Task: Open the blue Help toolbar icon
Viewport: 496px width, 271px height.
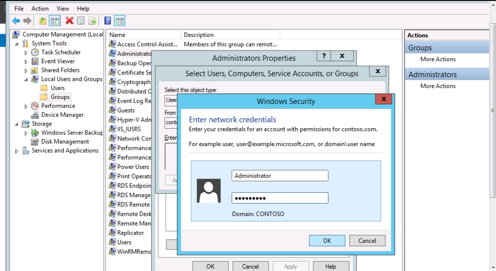Action: (x=108, y=20)
